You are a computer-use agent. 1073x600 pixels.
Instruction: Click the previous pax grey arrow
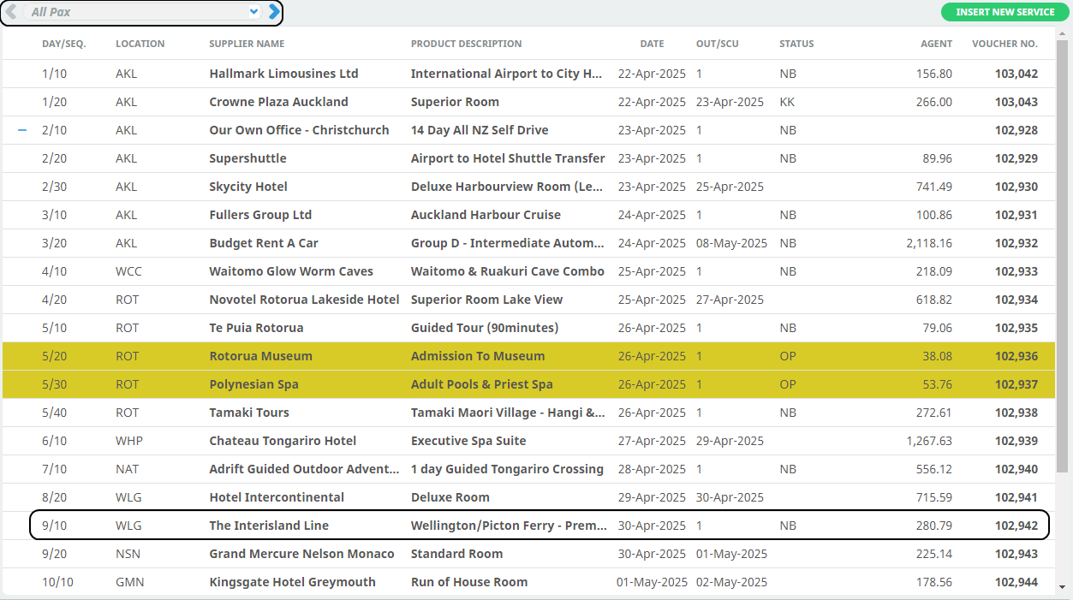(x=11, y=12)
